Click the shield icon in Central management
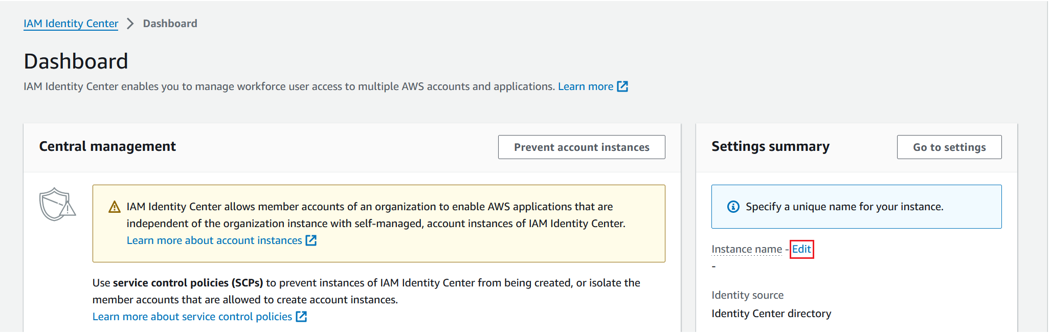The image size is (1050, 334). pos(57,204)
